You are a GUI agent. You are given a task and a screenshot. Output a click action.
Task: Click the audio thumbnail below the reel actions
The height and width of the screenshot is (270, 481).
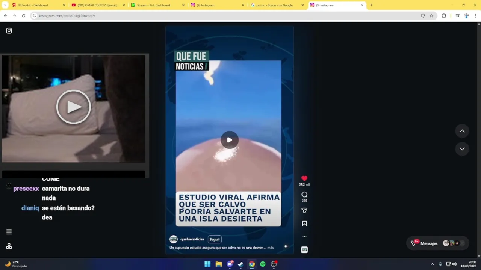click(304, 250)
